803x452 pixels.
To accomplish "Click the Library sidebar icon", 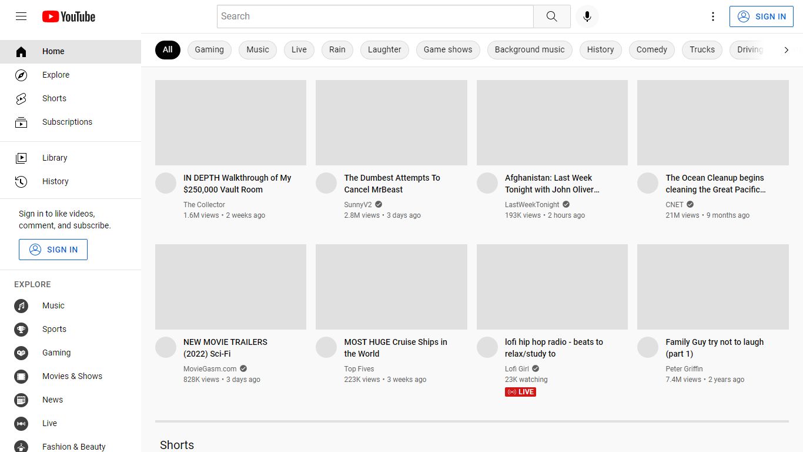I will (x=21, y=158).
